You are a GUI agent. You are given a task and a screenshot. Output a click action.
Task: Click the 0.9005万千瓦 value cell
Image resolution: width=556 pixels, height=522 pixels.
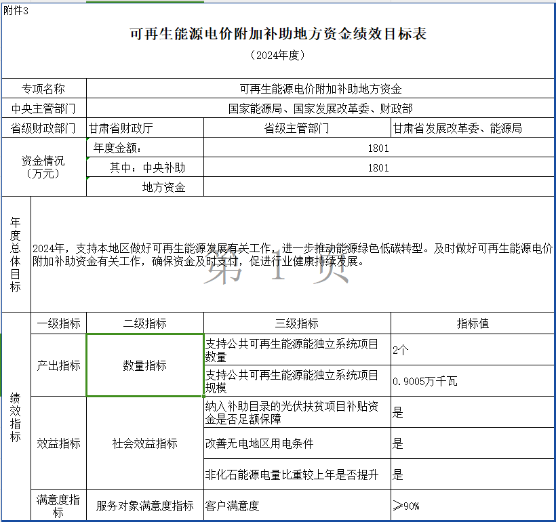pos(472,381)
